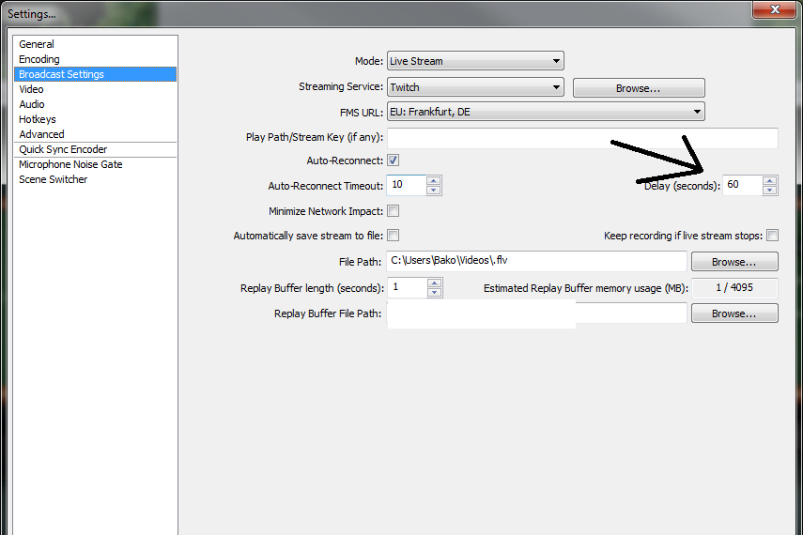Click Browse next to Replay Buffer File Path
Viewport: 803px width, 535px height.
pyautogui.click(x=734, y=313)
